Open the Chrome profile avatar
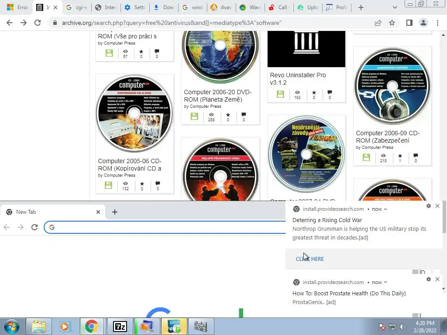The height and width of the screenshot is (335, 447). point(423,23)
